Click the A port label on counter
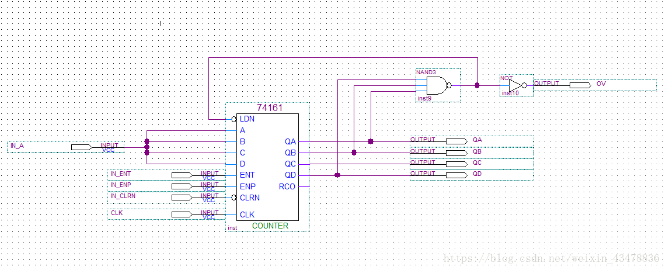 [243, 130]
